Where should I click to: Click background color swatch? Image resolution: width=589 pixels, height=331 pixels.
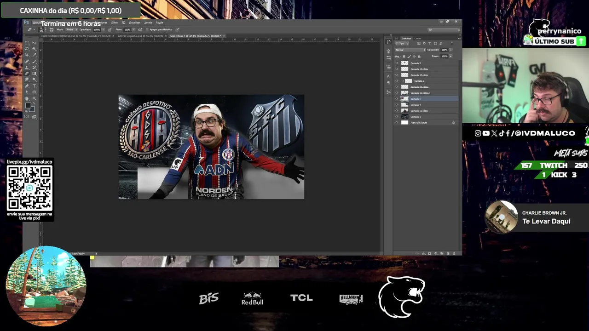pos(32,110)
